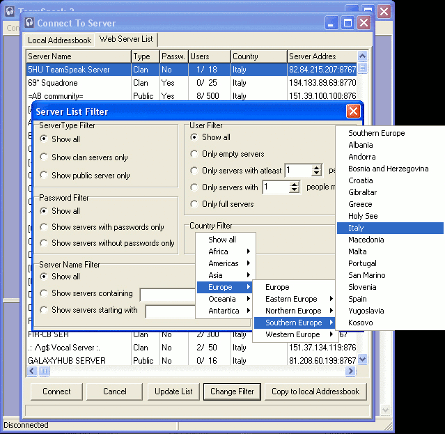Expand the Europe submenu
The image size is (445, 434).
(x=224, y=287)
